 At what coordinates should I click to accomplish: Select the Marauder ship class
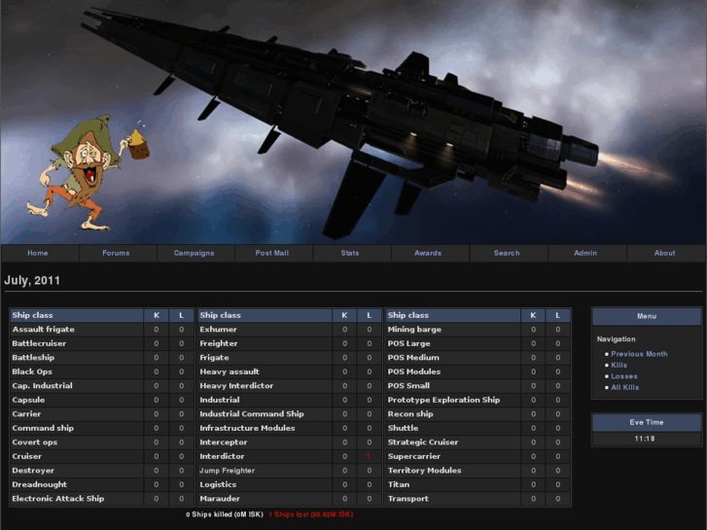(220, 499)
